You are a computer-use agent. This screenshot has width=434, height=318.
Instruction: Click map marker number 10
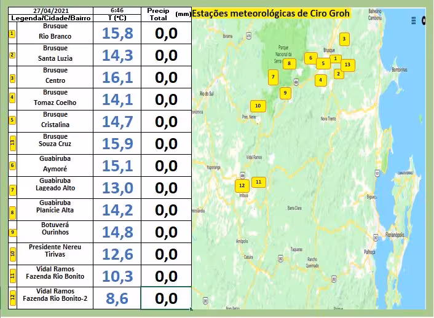pos(258,106)
